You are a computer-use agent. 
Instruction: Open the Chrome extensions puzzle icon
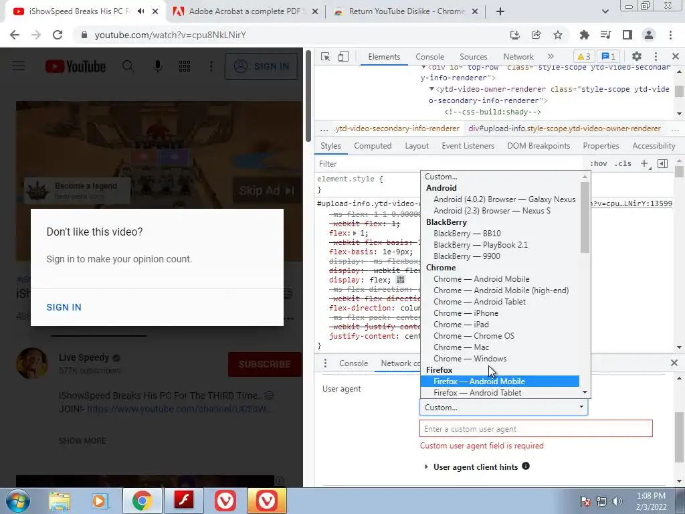click(584, 35)
